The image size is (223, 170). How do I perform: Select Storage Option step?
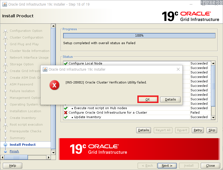point(22,64)
